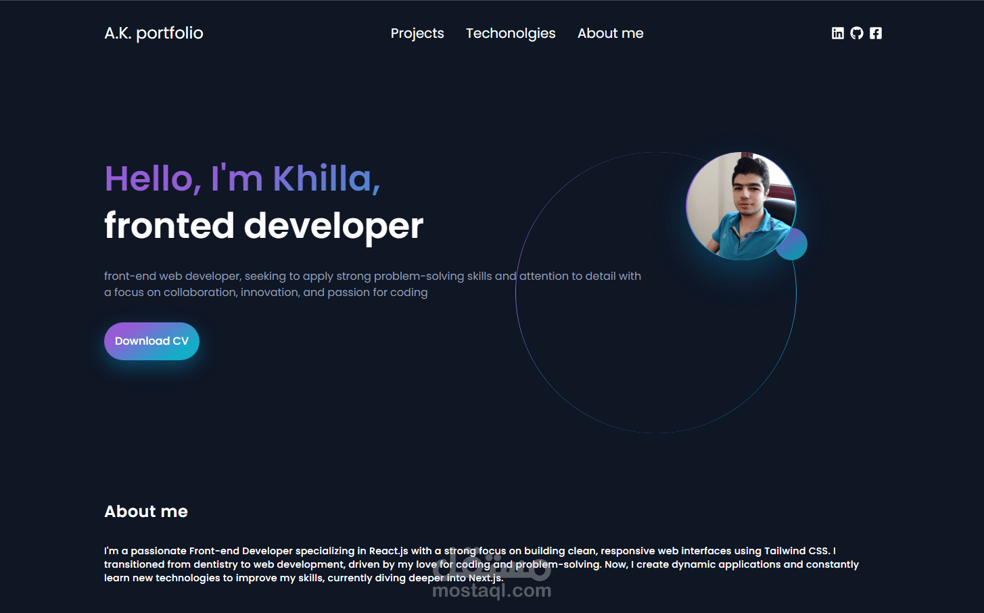The width and height of the screenshot is (984, 613).
Task: Click the gradient circle behind the photo
Action: (793, 245)
